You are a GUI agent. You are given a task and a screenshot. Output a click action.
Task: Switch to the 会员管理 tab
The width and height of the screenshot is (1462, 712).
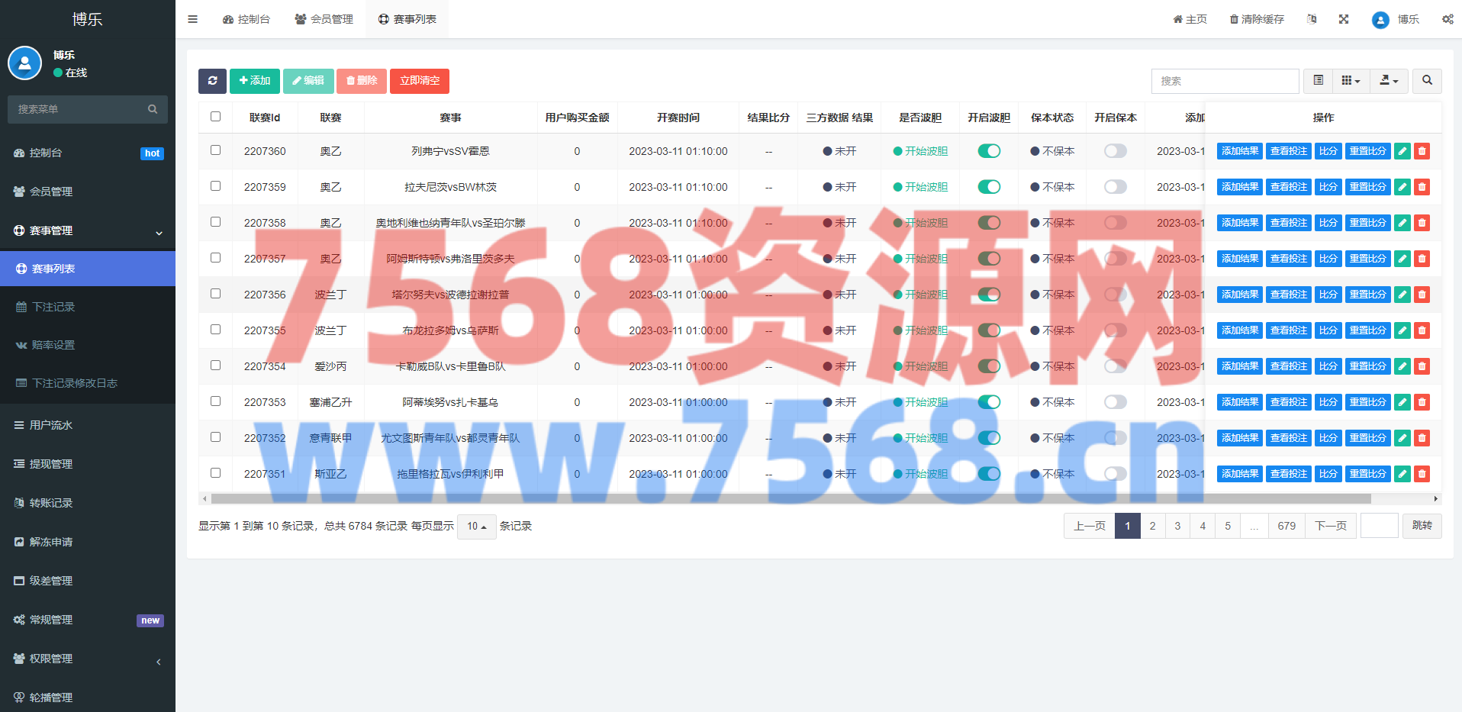coord(324,19)
